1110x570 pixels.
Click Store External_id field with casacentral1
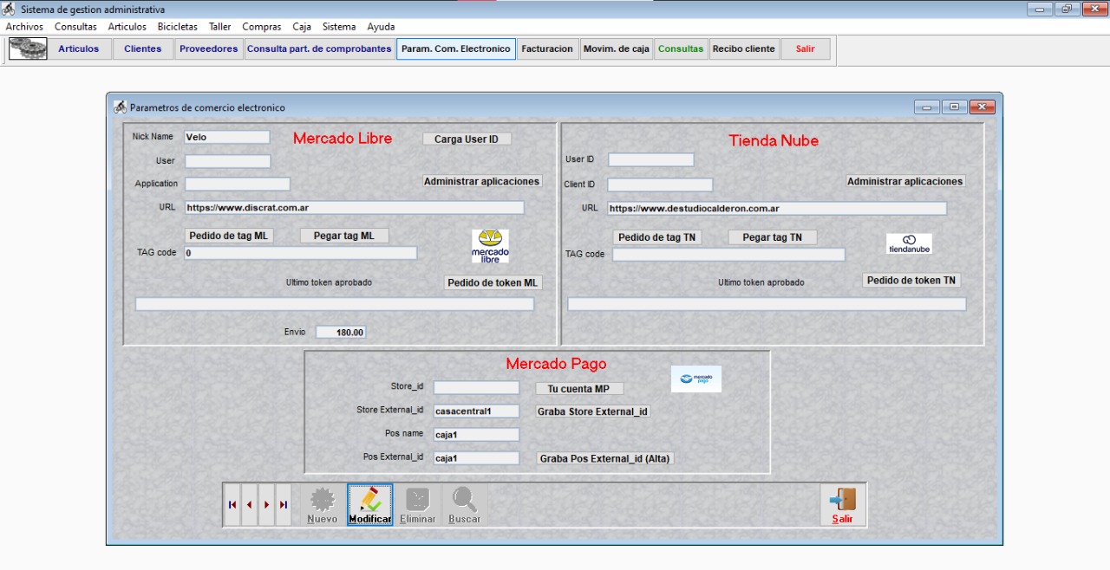pos(476,411)
